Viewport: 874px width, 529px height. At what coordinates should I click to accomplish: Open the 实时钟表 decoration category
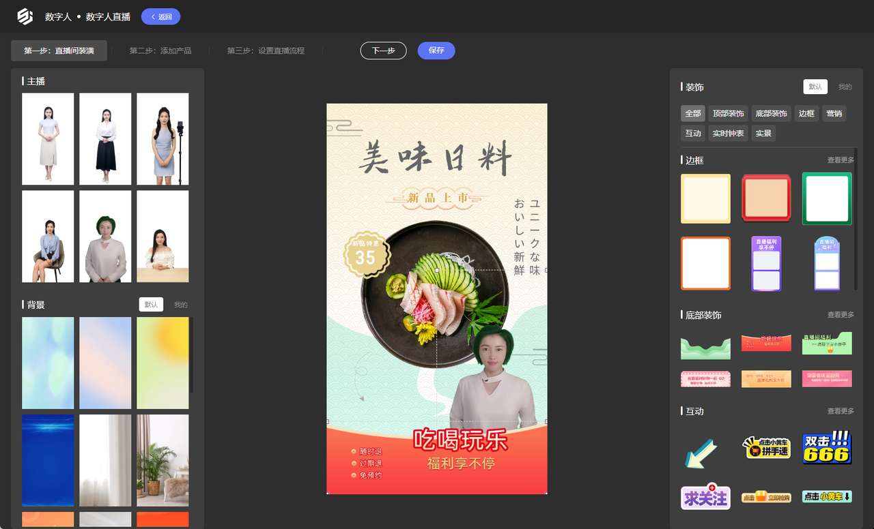(728, 133)
